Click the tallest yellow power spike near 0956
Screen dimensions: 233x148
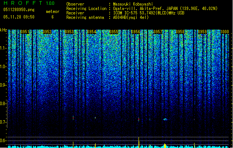[139, 142]
